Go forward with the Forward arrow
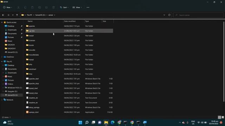Viewport: 225px width, 126px height. tap(8, 15)
